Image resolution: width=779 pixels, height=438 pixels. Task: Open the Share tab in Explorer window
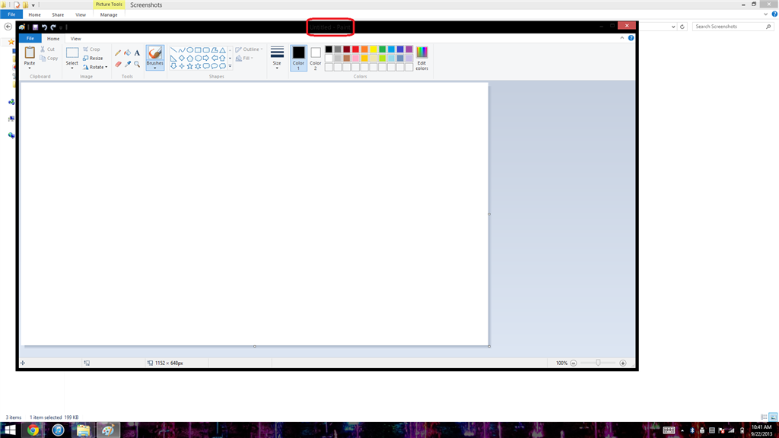pyautogui.click(x=58, y=15)
